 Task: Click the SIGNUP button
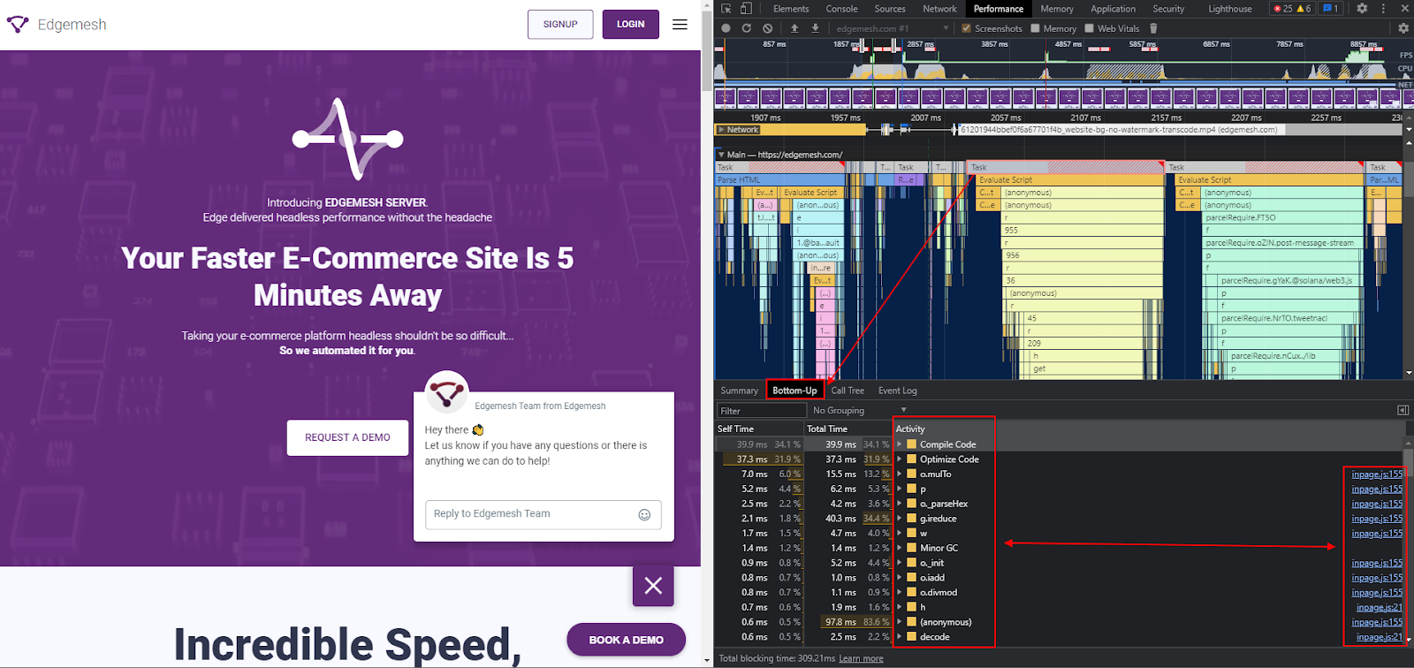560,25
